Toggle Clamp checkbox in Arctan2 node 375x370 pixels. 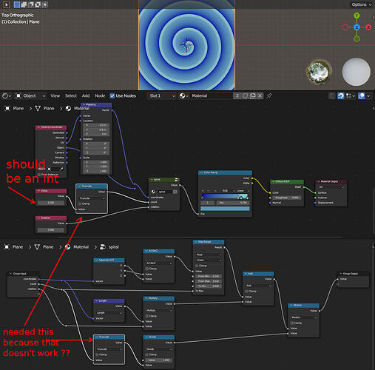147,269
